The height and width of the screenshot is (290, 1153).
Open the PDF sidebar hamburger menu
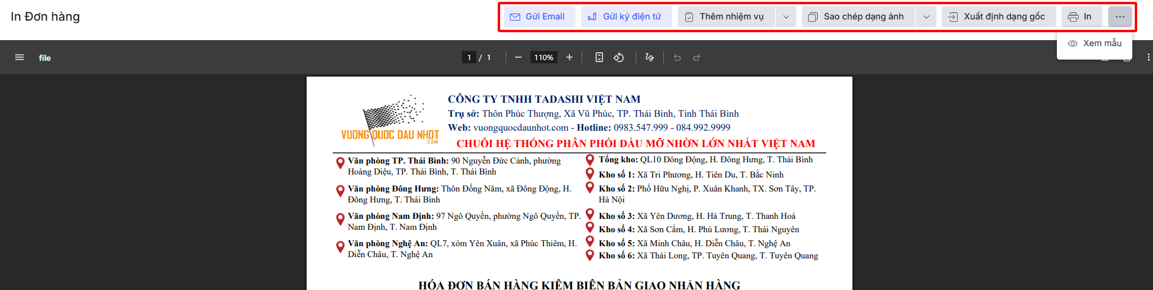pyautogui.click(x=19, y=58)
